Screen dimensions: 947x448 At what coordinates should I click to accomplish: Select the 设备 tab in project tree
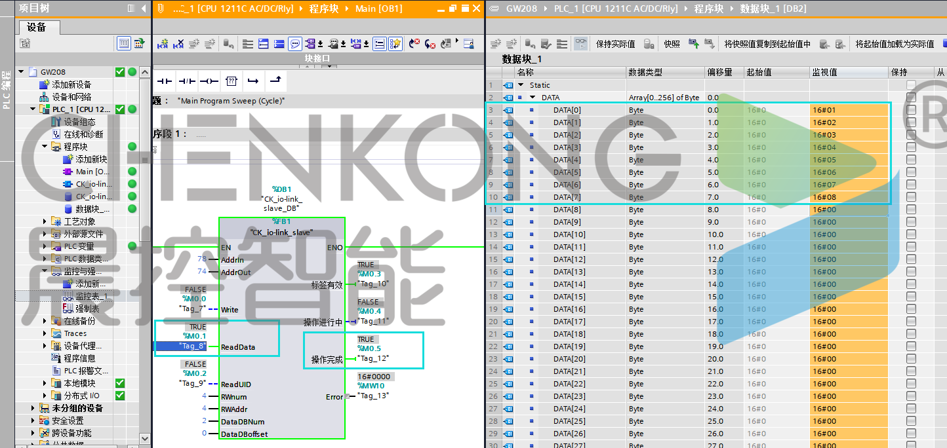click(x=37, y=28)
